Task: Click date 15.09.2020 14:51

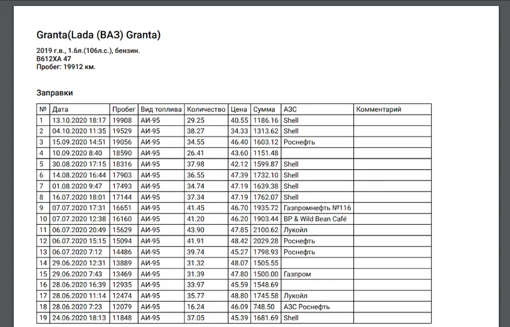Action: (79, 142)
